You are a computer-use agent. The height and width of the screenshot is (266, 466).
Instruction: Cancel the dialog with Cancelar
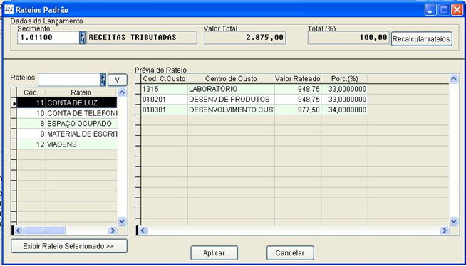tap(290, 253)
